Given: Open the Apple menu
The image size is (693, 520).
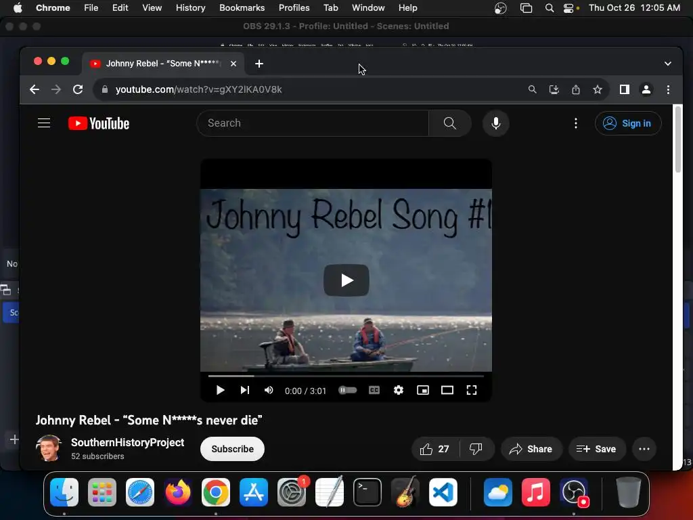Looking at the screenshot, I should (x=18, y=7).
